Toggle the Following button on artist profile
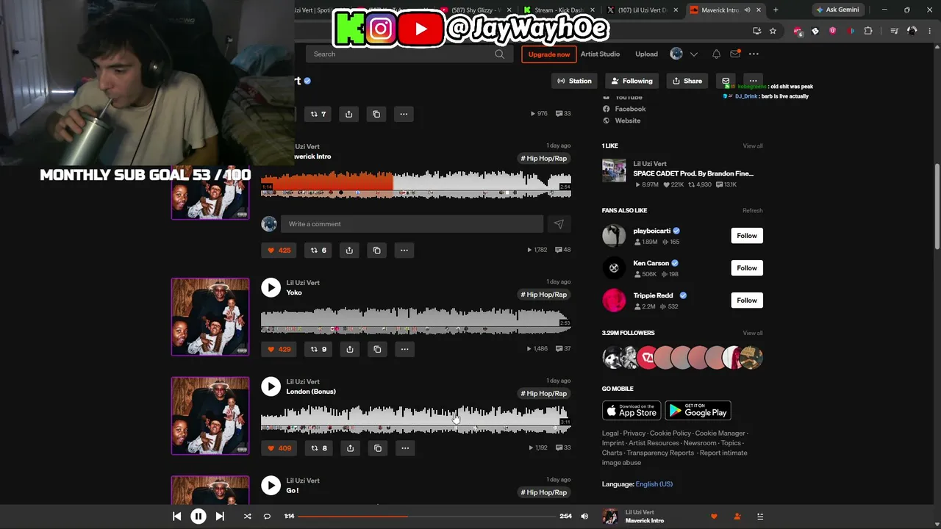 click(631, 81)
